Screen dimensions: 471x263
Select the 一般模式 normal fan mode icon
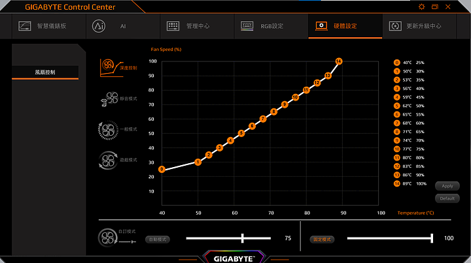coord(108,130)
